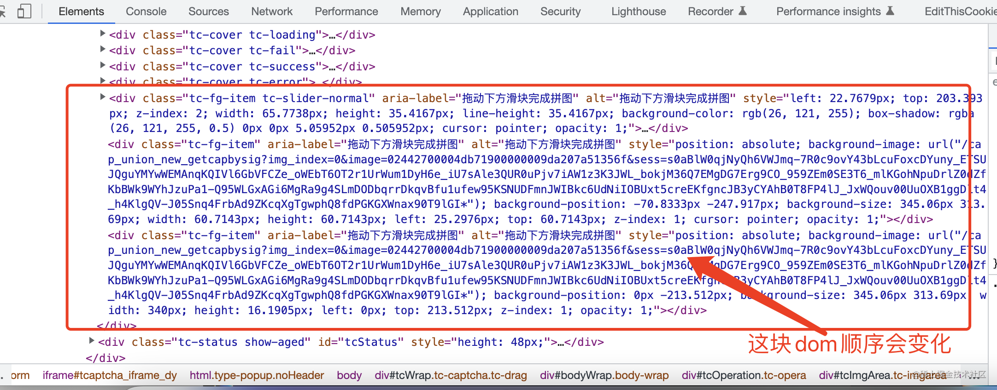Open the Performance tab
The image size is (997, 390).
click(x=346, y=11)
